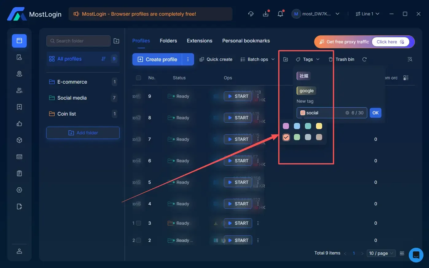Check the checkbox for profile No. 3
This screenshot has width=429, height=268.
(138, 223)
